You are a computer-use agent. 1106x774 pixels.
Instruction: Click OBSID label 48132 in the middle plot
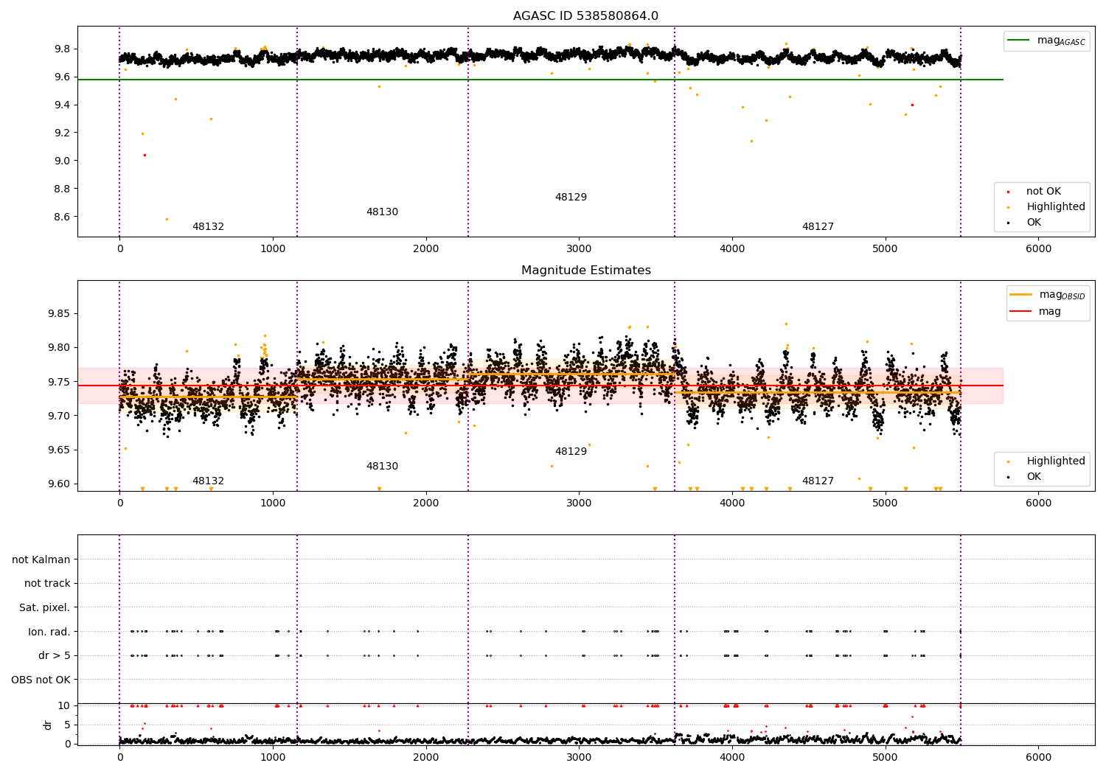(x=208, y=481)
